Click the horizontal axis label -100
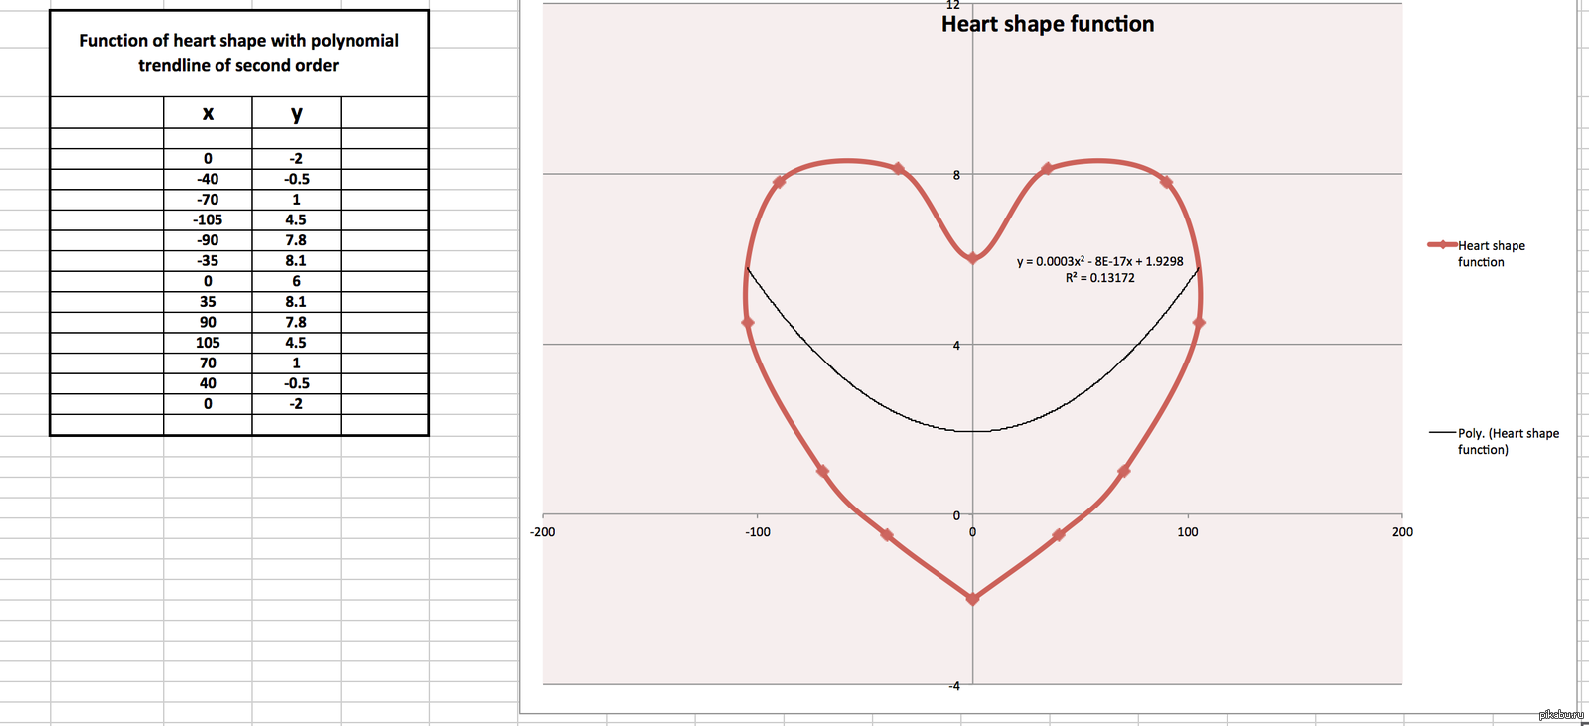 (x=758, y=532)
